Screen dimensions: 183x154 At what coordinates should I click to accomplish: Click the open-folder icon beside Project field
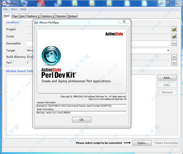[x=174, y=29]
